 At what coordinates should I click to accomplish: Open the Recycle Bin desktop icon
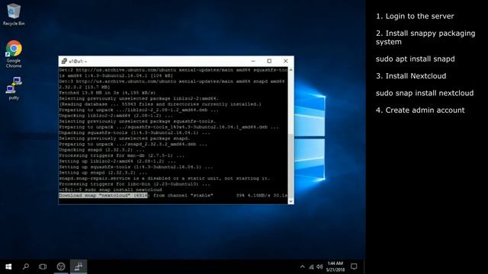pos(14,14)
